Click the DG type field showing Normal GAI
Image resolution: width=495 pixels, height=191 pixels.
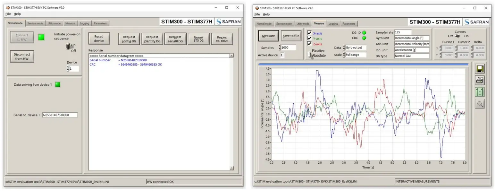(412, 56)
